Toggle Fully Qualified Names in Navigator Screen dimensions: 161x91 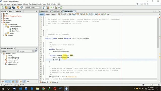pyautogui.click(x=21, y=82)
